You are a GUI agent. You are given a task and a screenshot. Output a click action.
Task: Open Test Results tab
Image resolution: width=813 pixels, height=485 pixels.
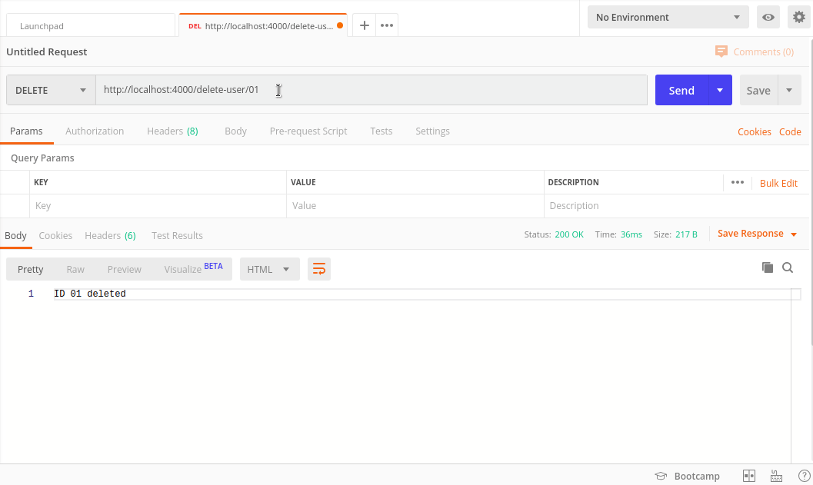coord(177,235)
